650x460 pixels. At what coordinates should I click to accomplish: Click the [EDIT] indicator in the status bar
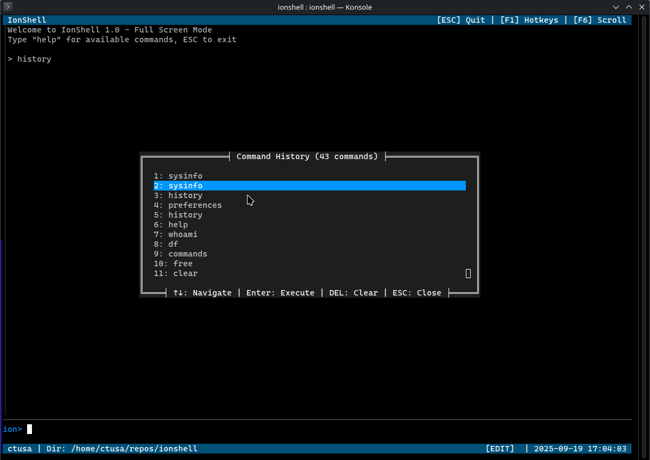[499, 448]
